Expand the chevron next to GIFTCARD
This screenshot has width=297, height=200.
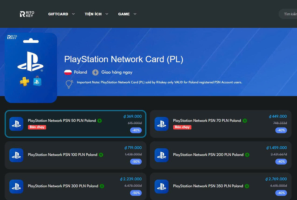pyautogui.click(x=73, y=14)
